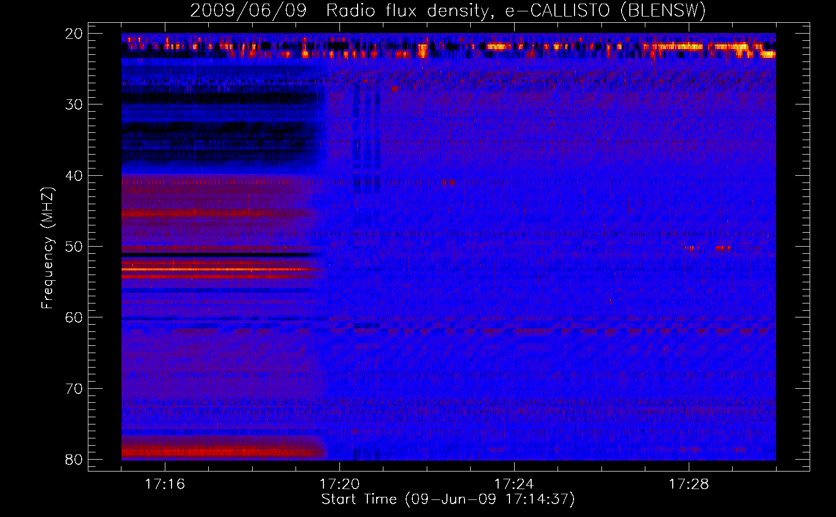
Task: Click the 17:24 time tick label
Action: pos(514,484)
